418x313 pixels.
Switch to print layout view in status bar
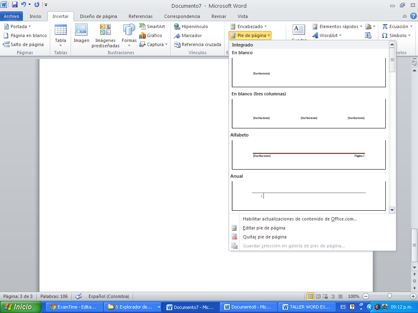[x=311, y=296]
